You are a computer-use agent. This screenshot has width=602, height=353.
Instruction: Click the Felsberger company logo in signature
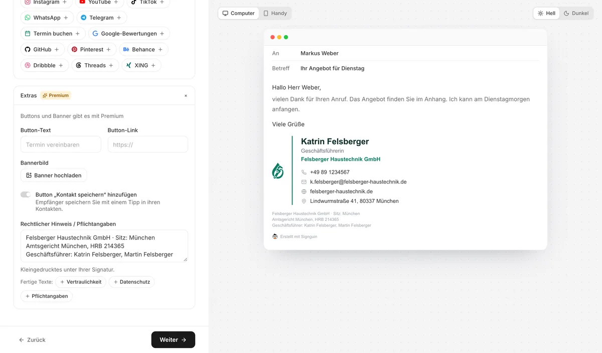(278, 171)
